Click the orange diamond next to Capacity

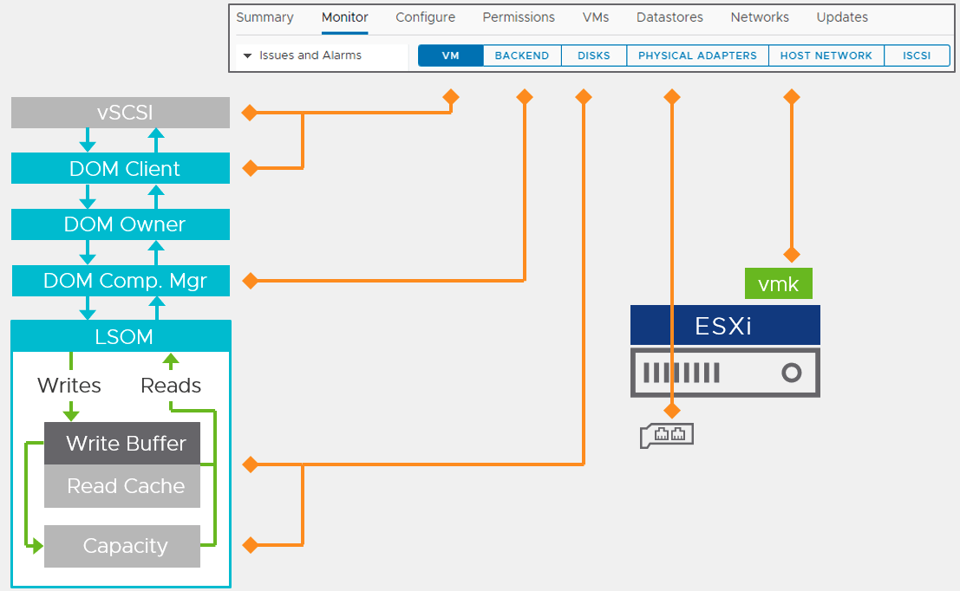click(250, 545)
